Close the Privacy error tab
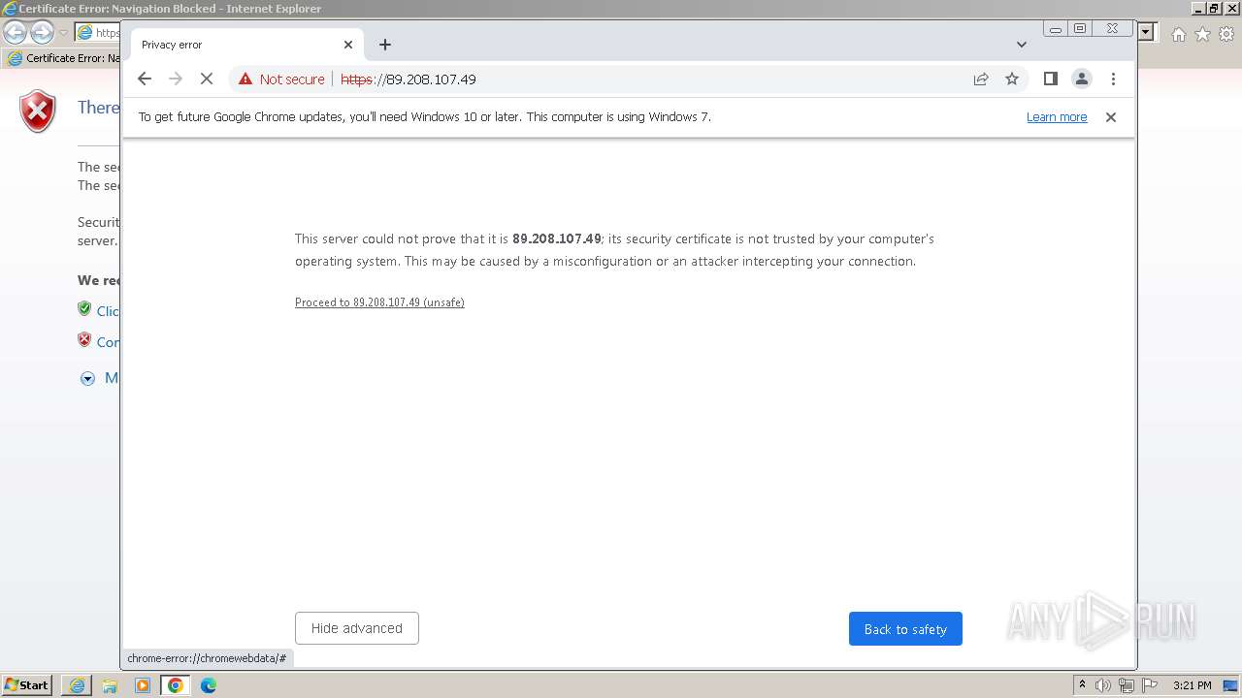 tap(348, 45)
